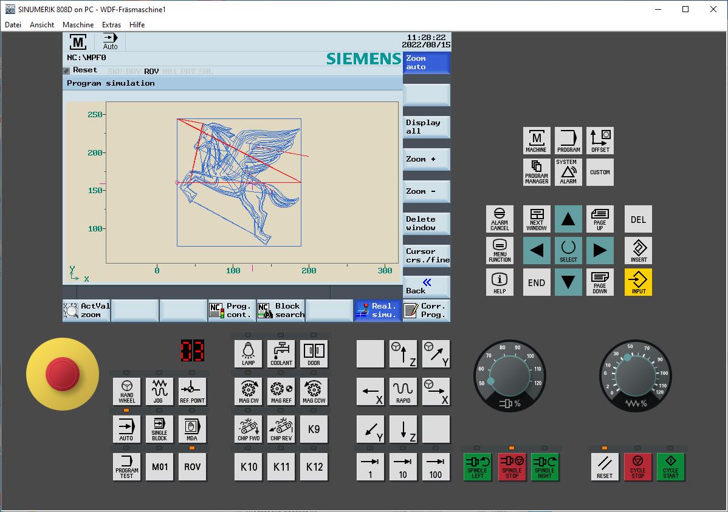Viewport: 728px width, 512px height.
Task: Open the Corr. Prog. softkey
Action: click(x=427, y=310)
